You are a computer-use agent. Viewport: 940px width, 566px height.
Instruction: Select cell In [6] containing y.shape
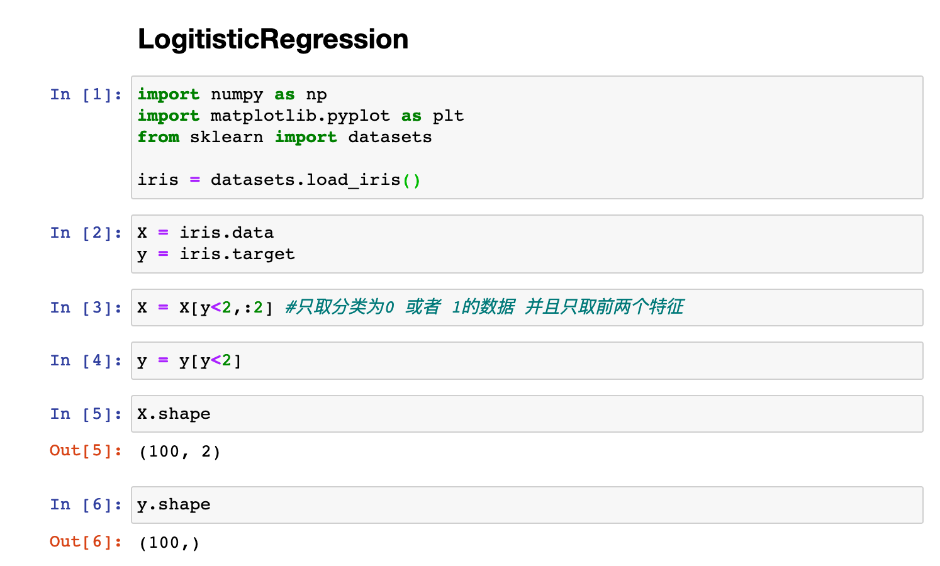pos(527,504)
